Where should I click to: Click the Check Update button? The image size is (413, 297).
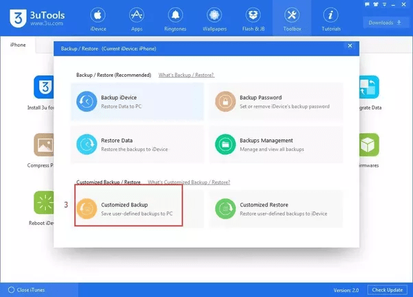point(387,290)
